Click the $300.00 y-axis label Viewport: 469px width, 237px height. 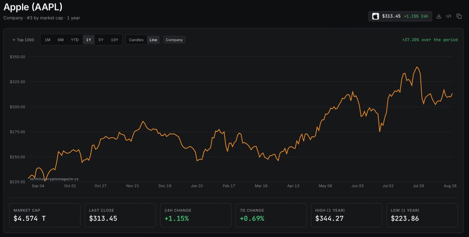(x=17, y=107)
